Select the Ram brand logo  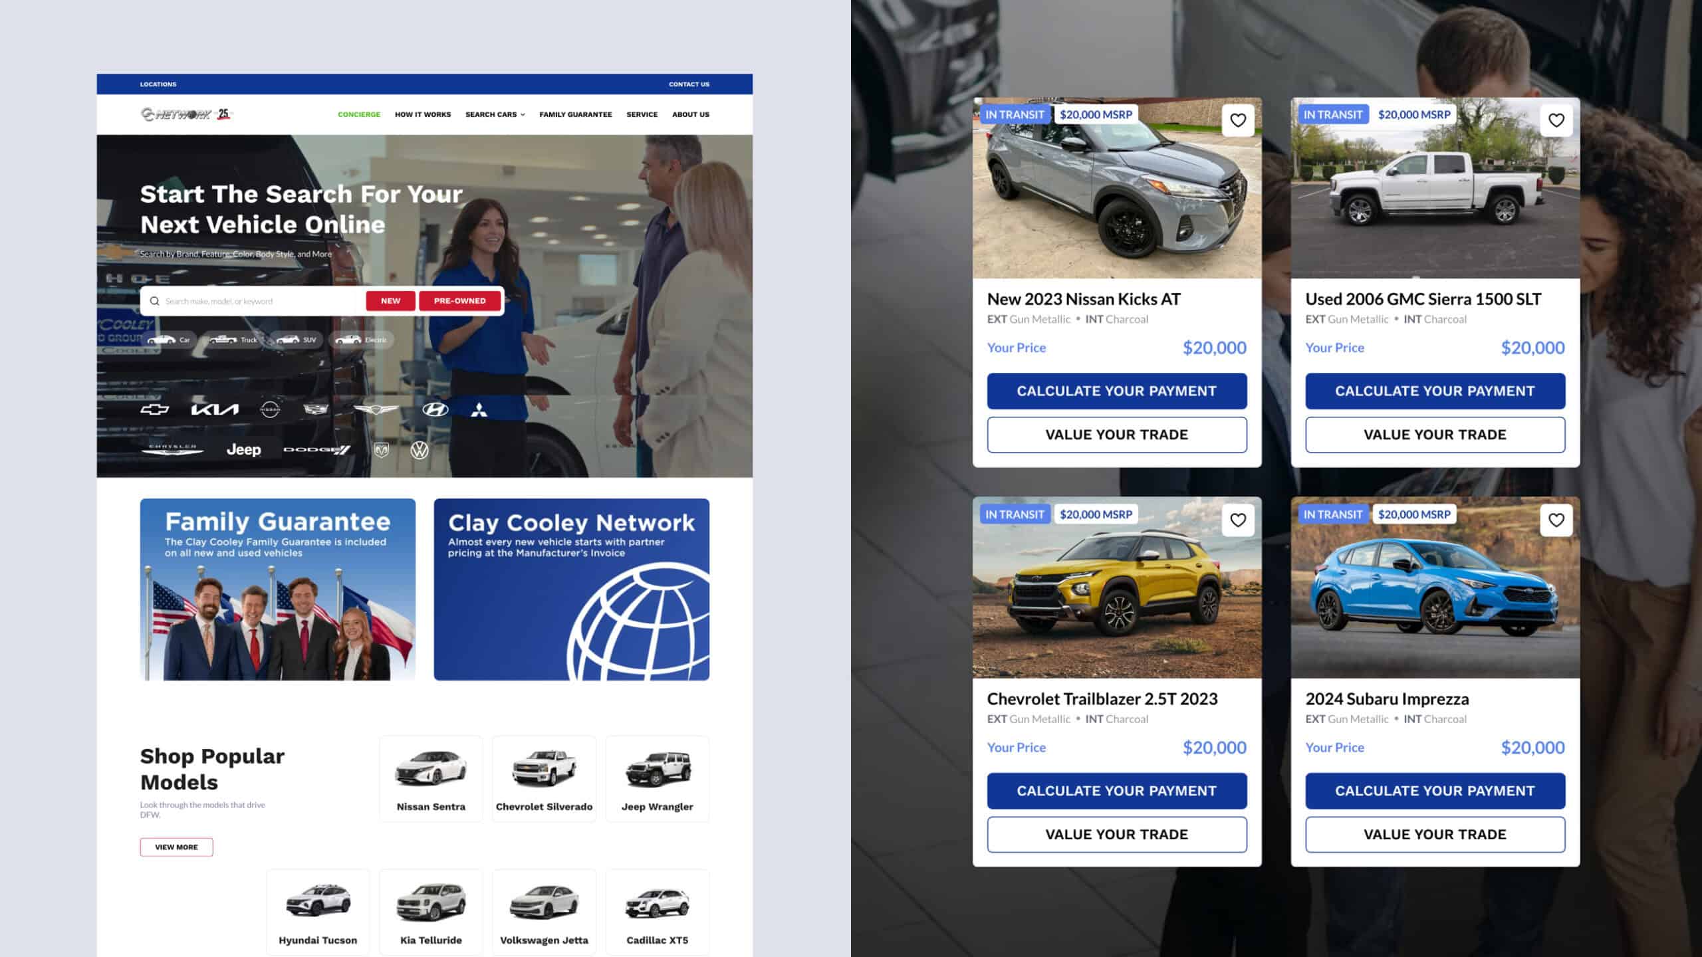click(x=382, y=450)
